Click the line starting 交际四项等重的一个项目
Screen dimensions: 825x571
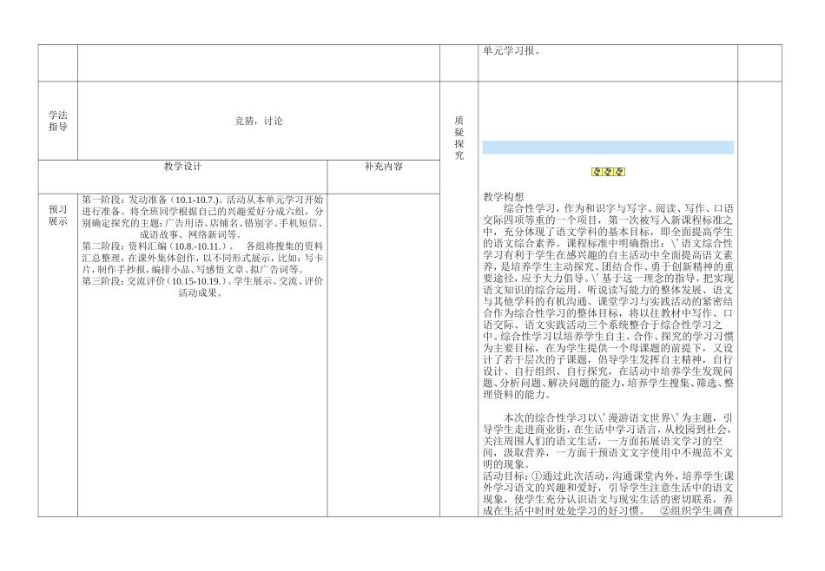608,220
